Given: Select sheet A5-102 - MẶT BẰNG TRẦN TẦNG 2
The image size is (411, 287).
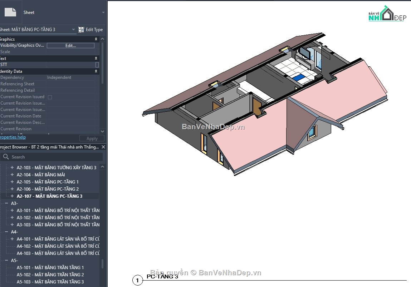Looking at the screenshot, I should 50,275.
